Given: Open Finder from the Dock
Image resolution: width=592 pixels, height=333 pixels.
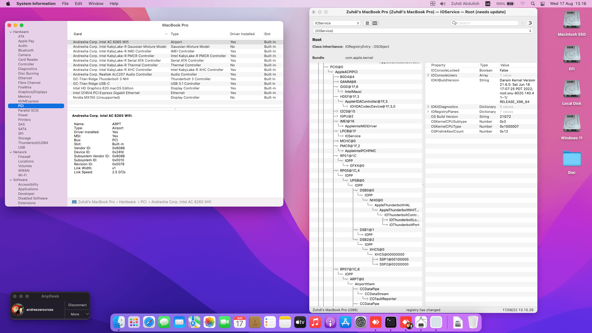Looking at the screenshot, I should [119, 323].
